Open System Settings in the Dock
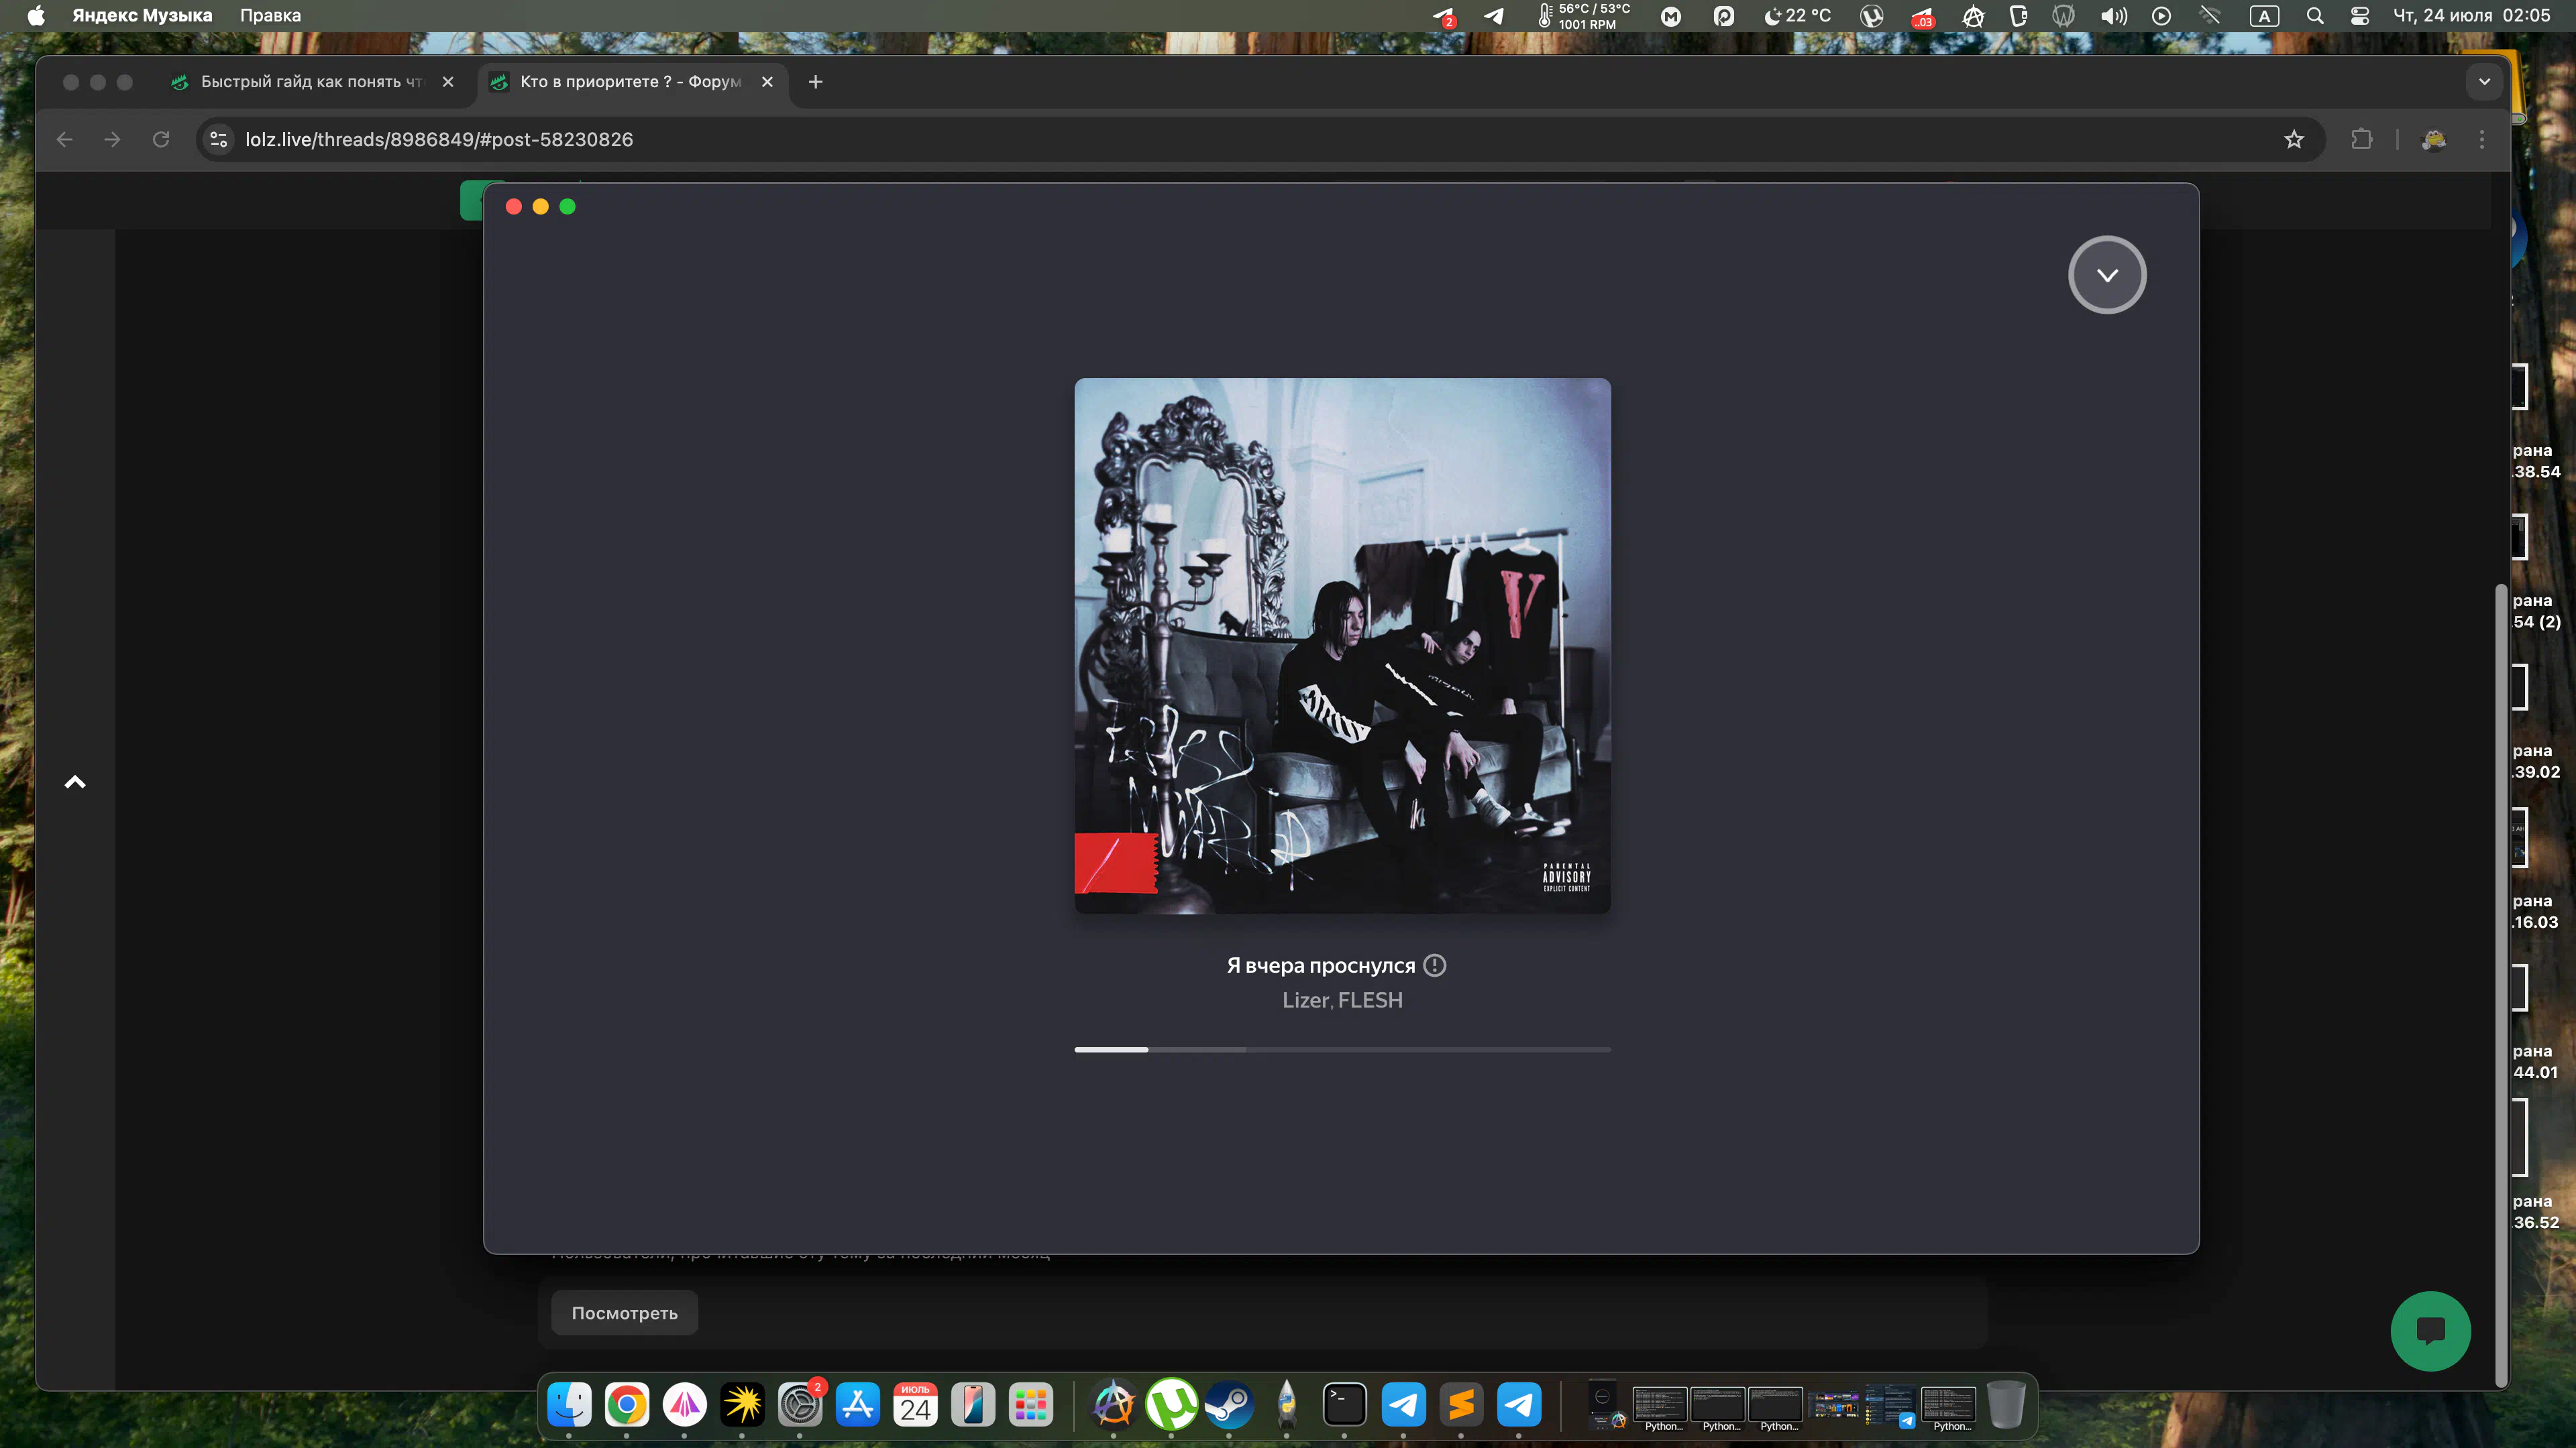The width and height of the screenshot is (2576, 1448). pos(800,1405)
